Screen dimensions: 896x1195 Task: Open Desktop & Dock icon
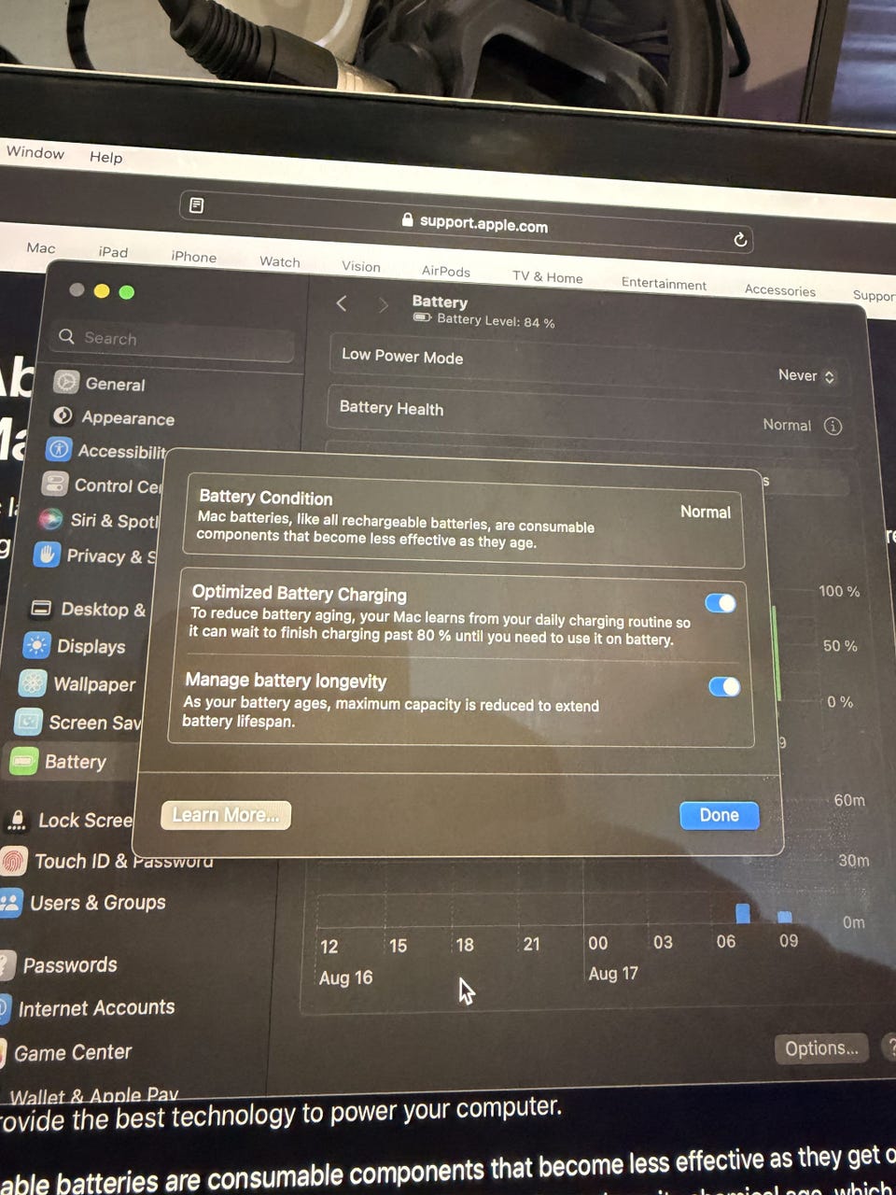(41, 608)
